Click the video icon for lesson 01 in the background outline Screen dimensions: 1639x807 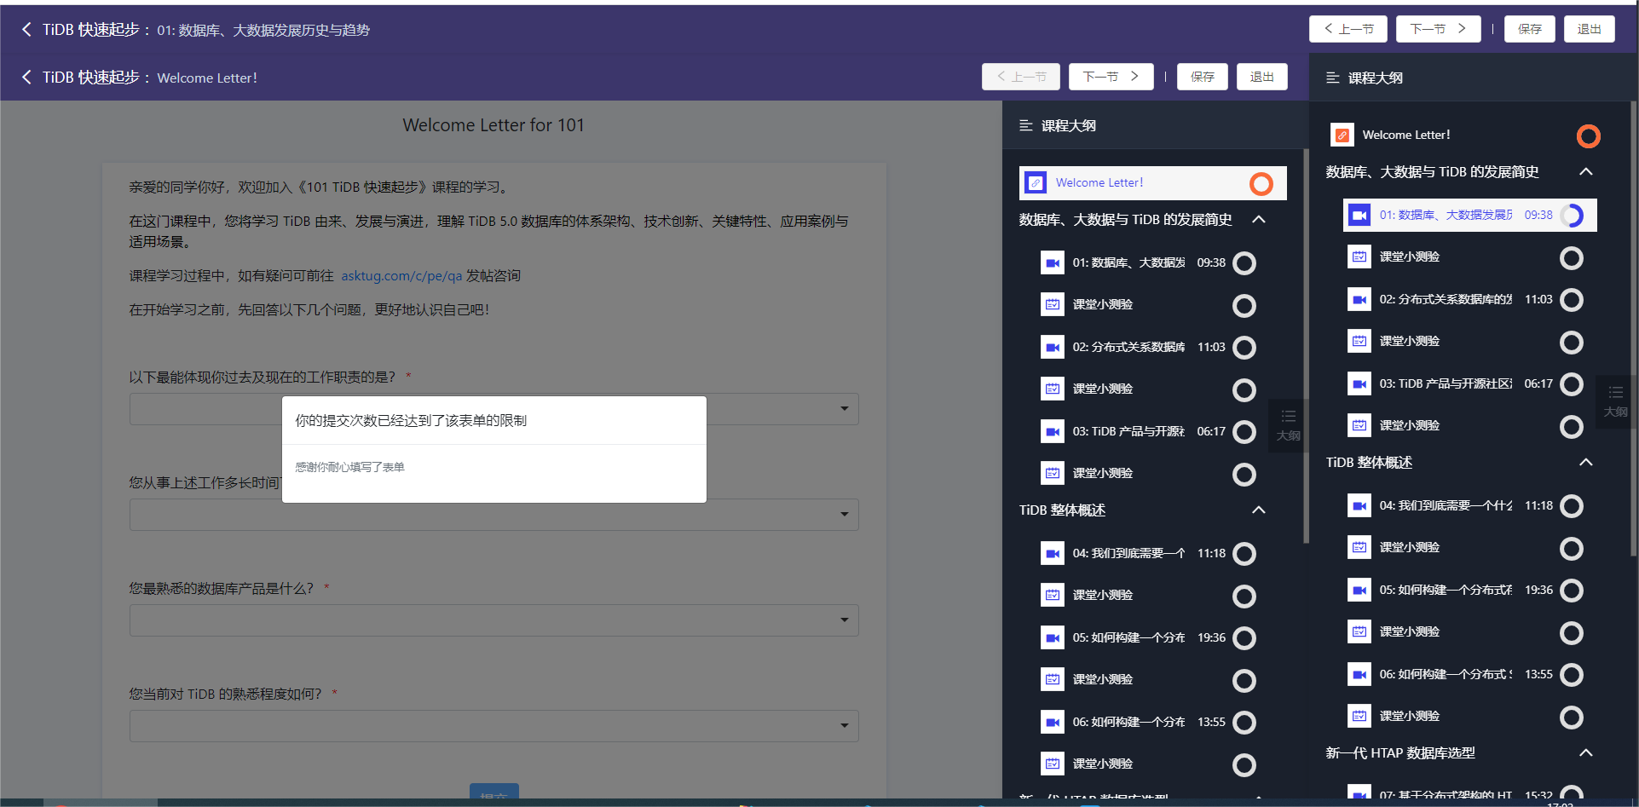point(1359,215)
